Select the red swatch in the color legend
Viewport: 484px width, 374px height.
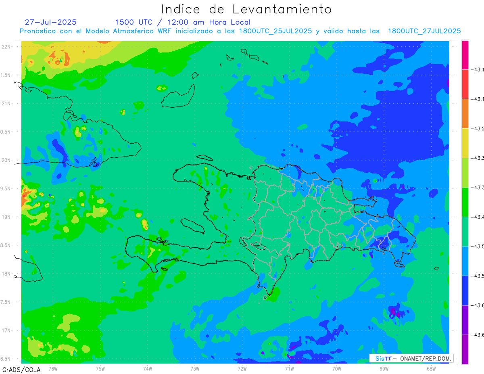465,84
